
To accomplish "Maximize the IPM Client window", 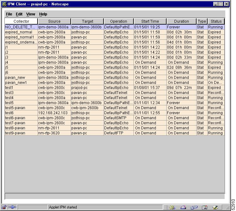I will point(221,4).
